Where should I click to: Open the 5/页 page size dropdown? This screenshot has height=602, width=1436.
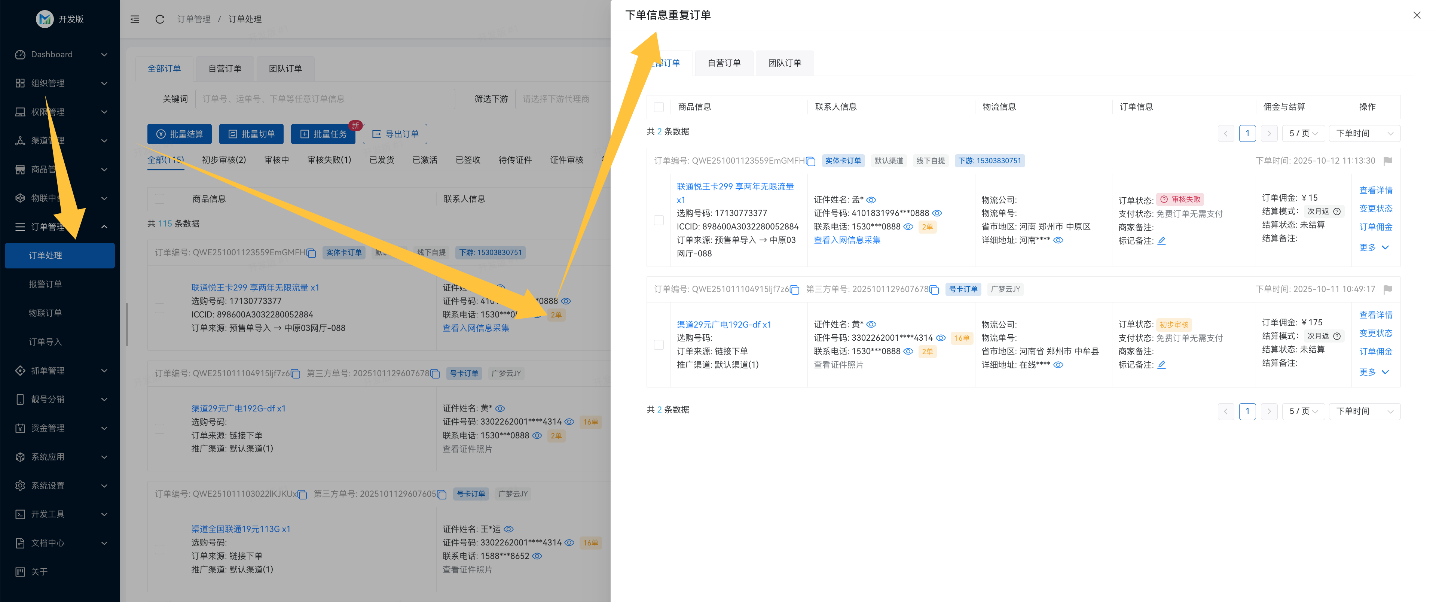pos(1303,133)
